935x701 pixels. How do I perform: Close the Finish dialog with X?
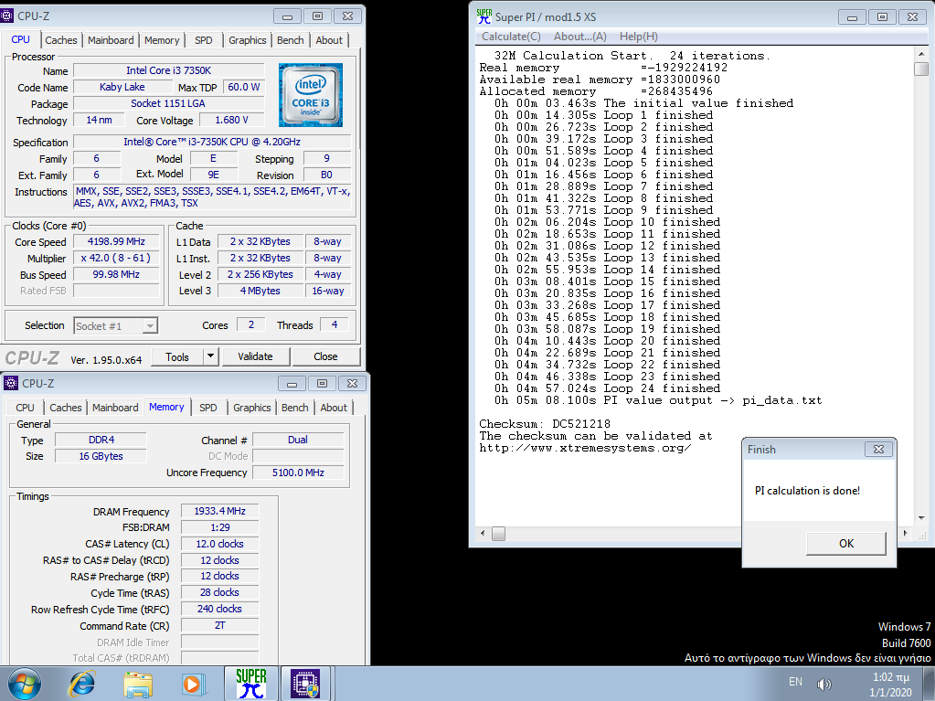tap(878, 450)
